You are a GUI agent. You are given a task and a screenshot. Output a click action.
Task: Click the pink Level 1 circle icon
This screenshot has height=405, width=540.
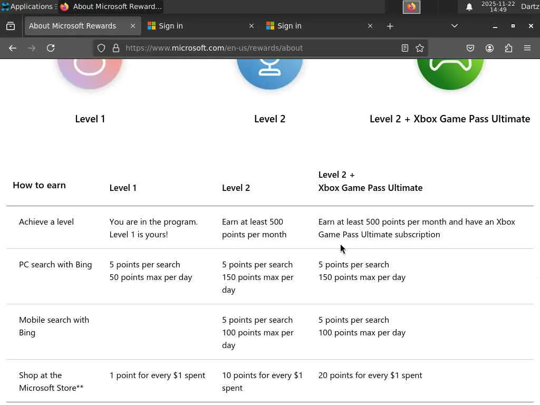point(90,74)
